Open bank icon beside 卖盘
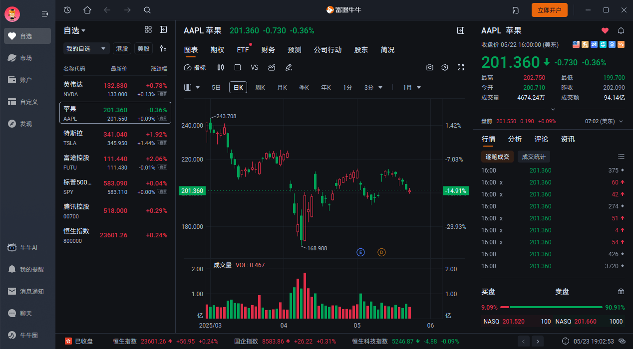This screenshot has width=633, height=349. [x=621, y=291]
